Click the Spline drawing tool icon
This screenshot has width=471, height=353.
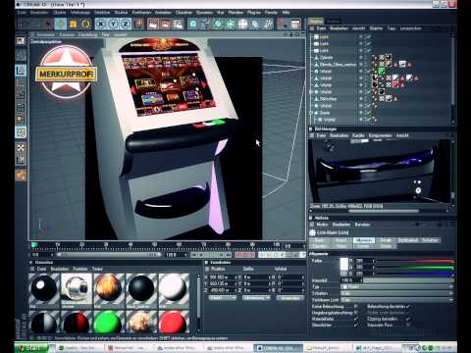coord(205,24)
